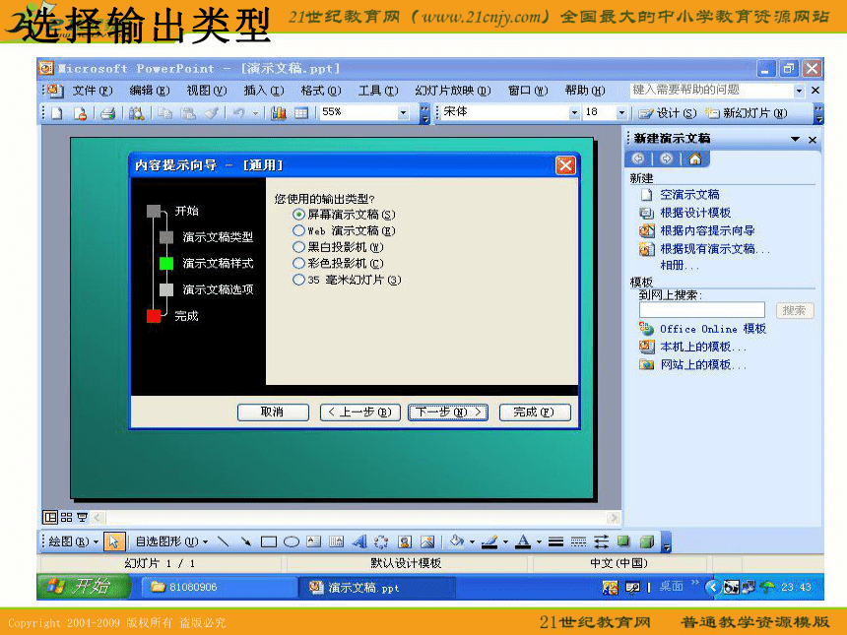
Task: Click the Select Objects pointer tool
Action: (113, 541)
